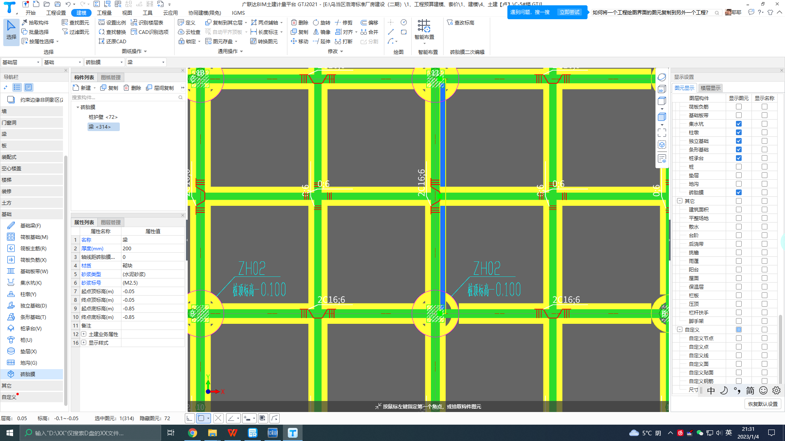This screenshot has width=785, height=441.
Task: Click 镜像 tool in ribbon
Action: pyautogui.click(x=321, y=32)
